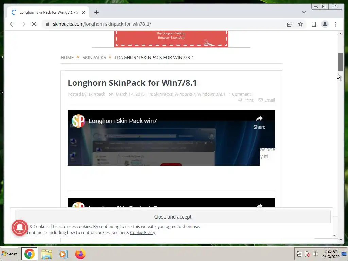This screenshot has height=261, width=348.
Task: Click the page scrollbar thumb
Action: (341, 62)
